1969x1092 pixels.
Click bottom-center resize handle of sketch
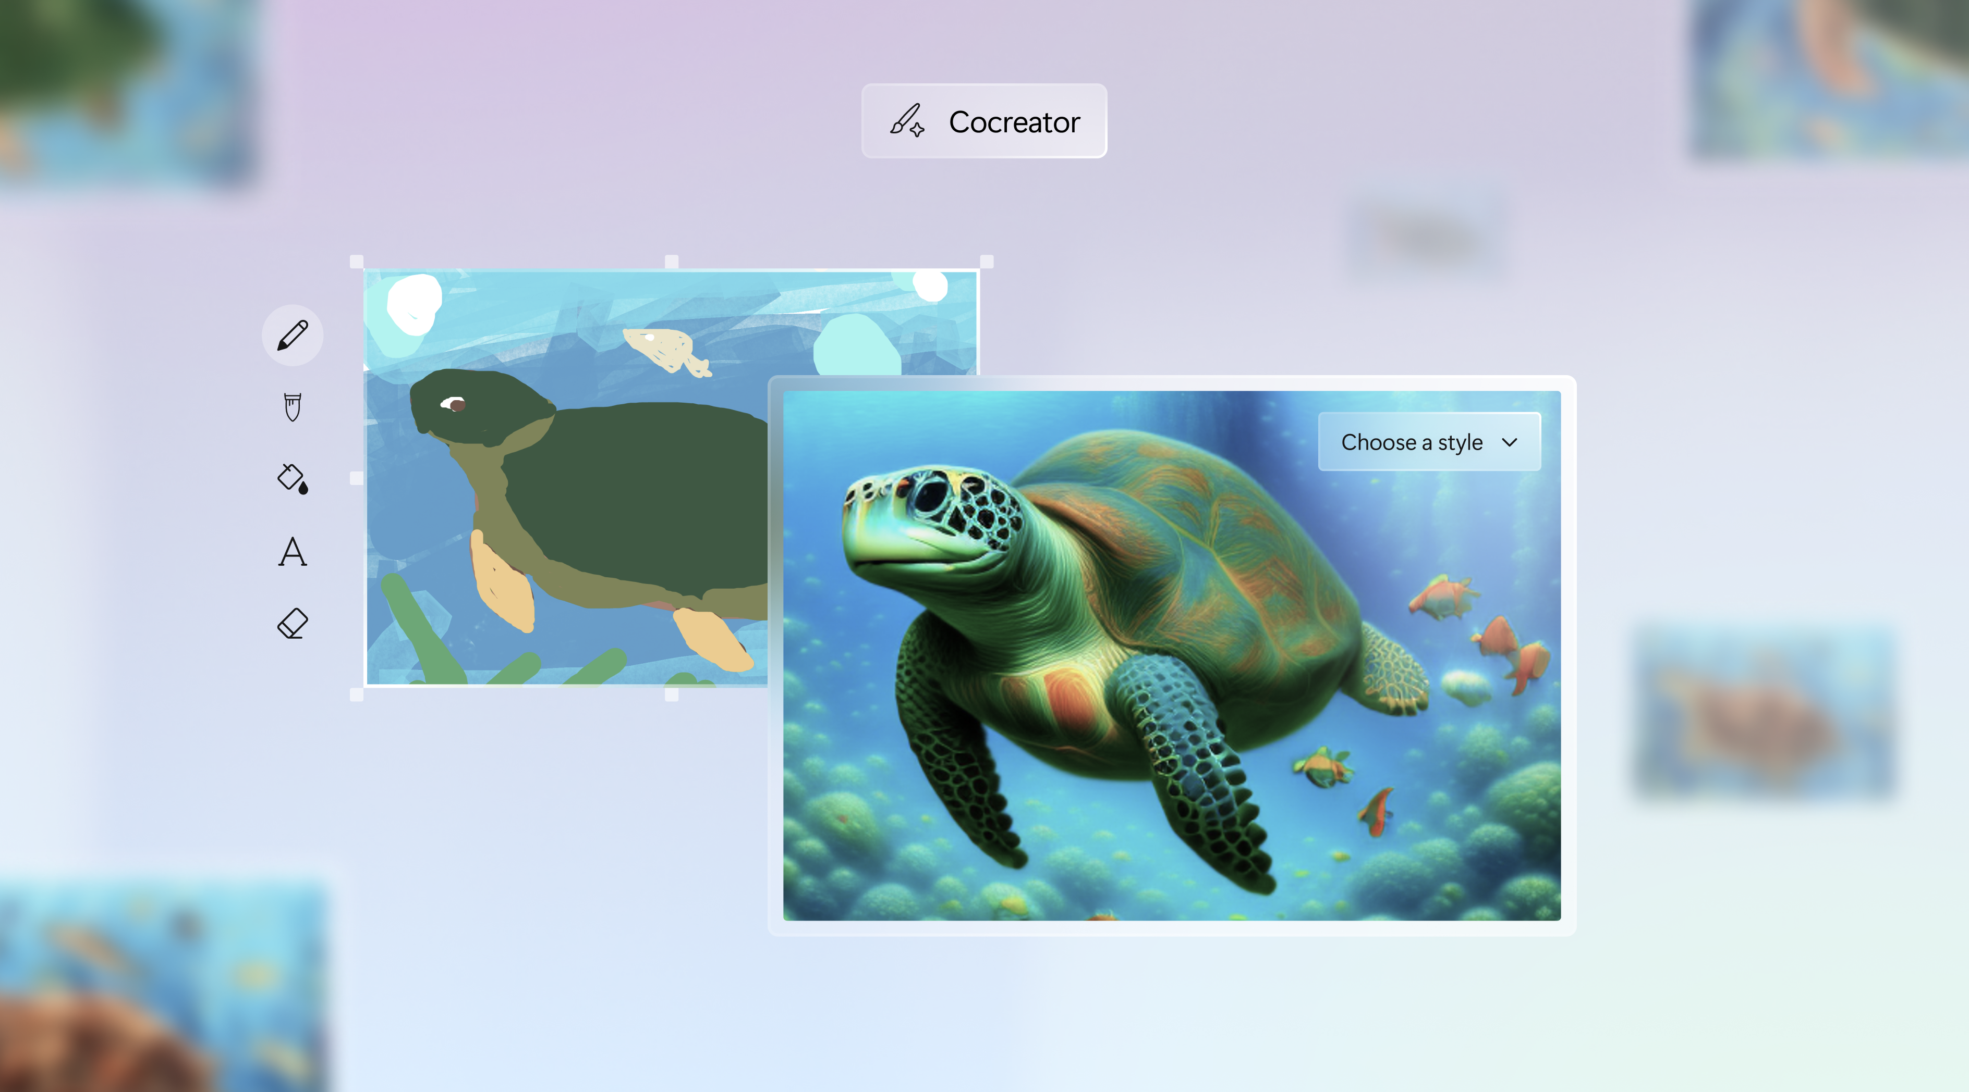(671, 694)
